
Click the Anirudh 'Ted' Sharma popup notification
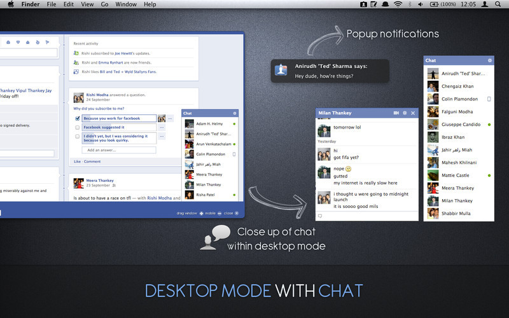click(x=330, y=71)
